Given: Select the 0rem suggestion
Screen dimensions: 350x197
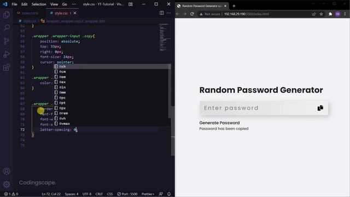Looking at the screenshot, I should click(112, 113).
